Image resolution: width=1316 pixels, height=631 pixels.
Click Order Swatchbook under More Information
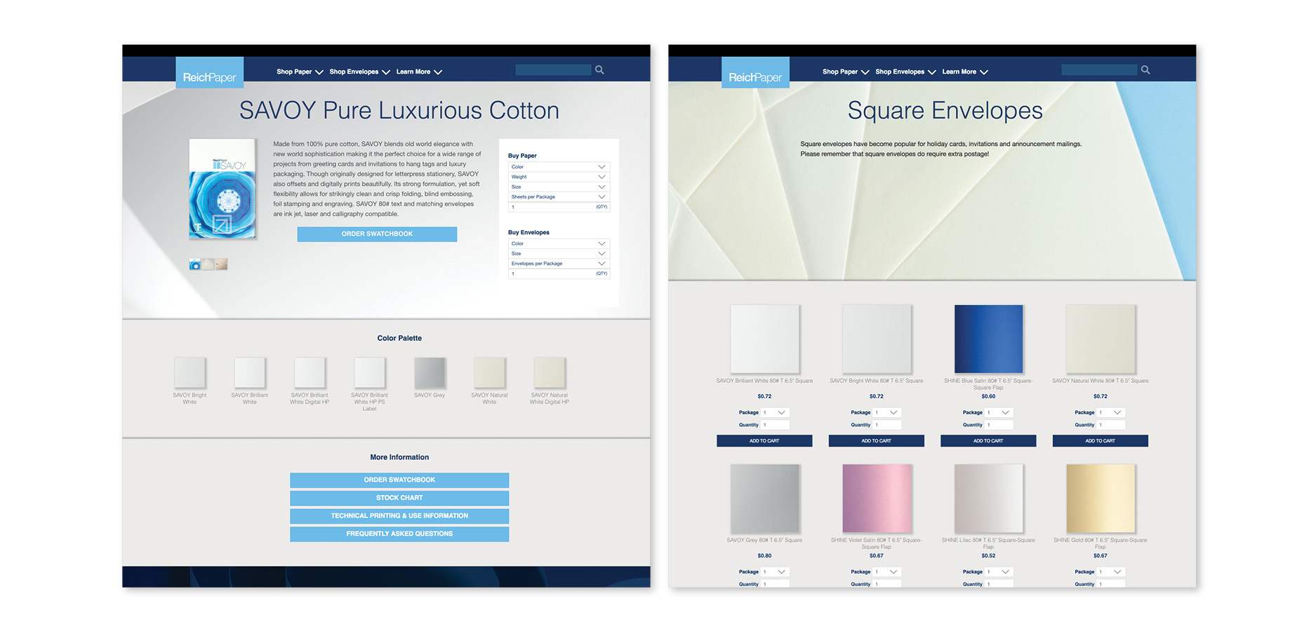399,480
